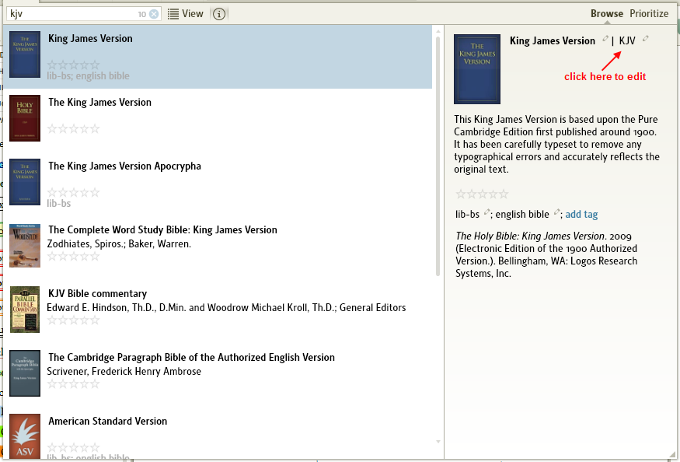
Task: Switch to the Prioritize tab
Action: (649, 13)
